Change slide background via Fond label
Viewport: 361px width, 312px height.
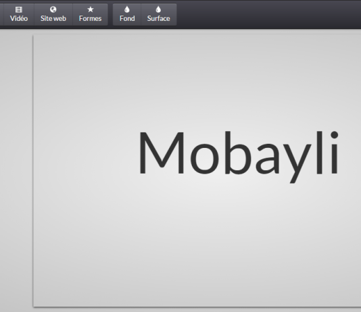(x=127, y=18)
